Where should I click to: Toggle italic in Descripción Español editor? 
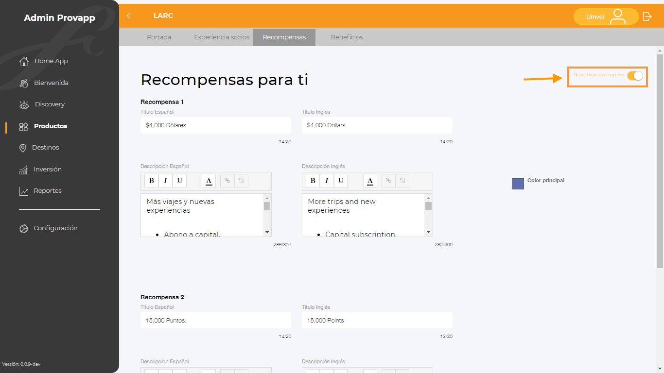point(165,181)
